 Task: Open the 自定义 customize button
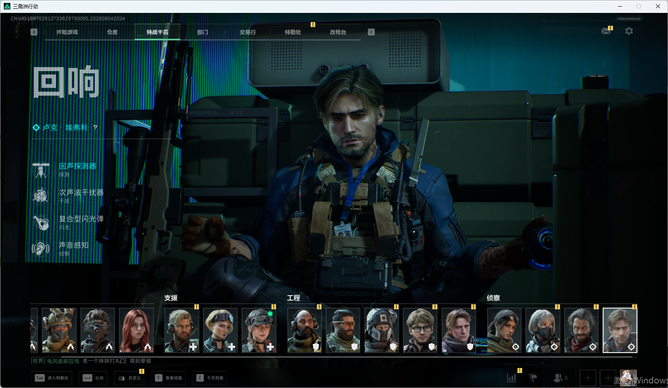coord(129,378)
